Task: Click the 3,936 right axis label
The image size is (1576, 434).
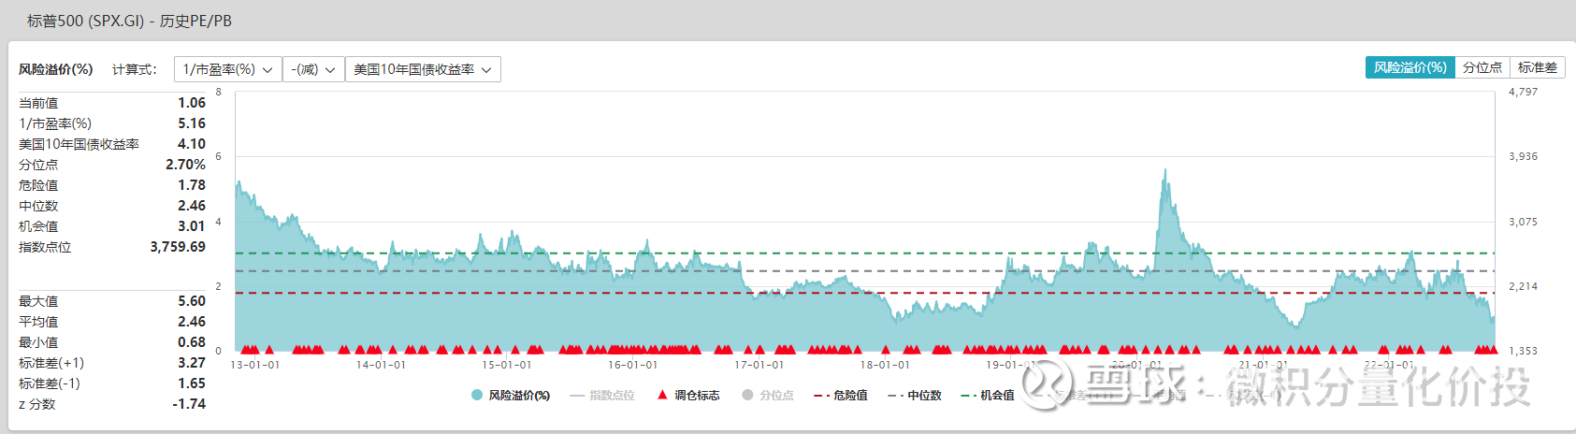Action: point(1523,156)
